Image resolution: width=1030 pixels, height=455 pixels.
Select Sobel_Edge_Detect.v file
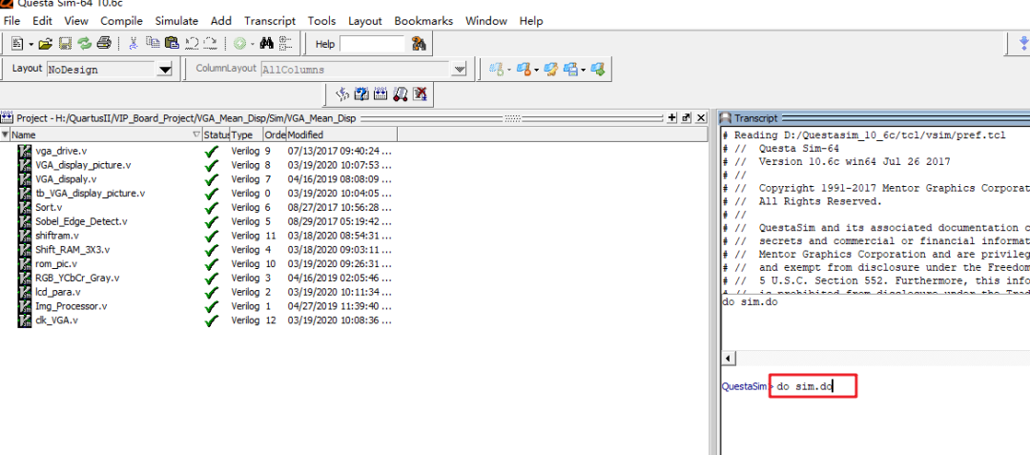pos(81,221)
